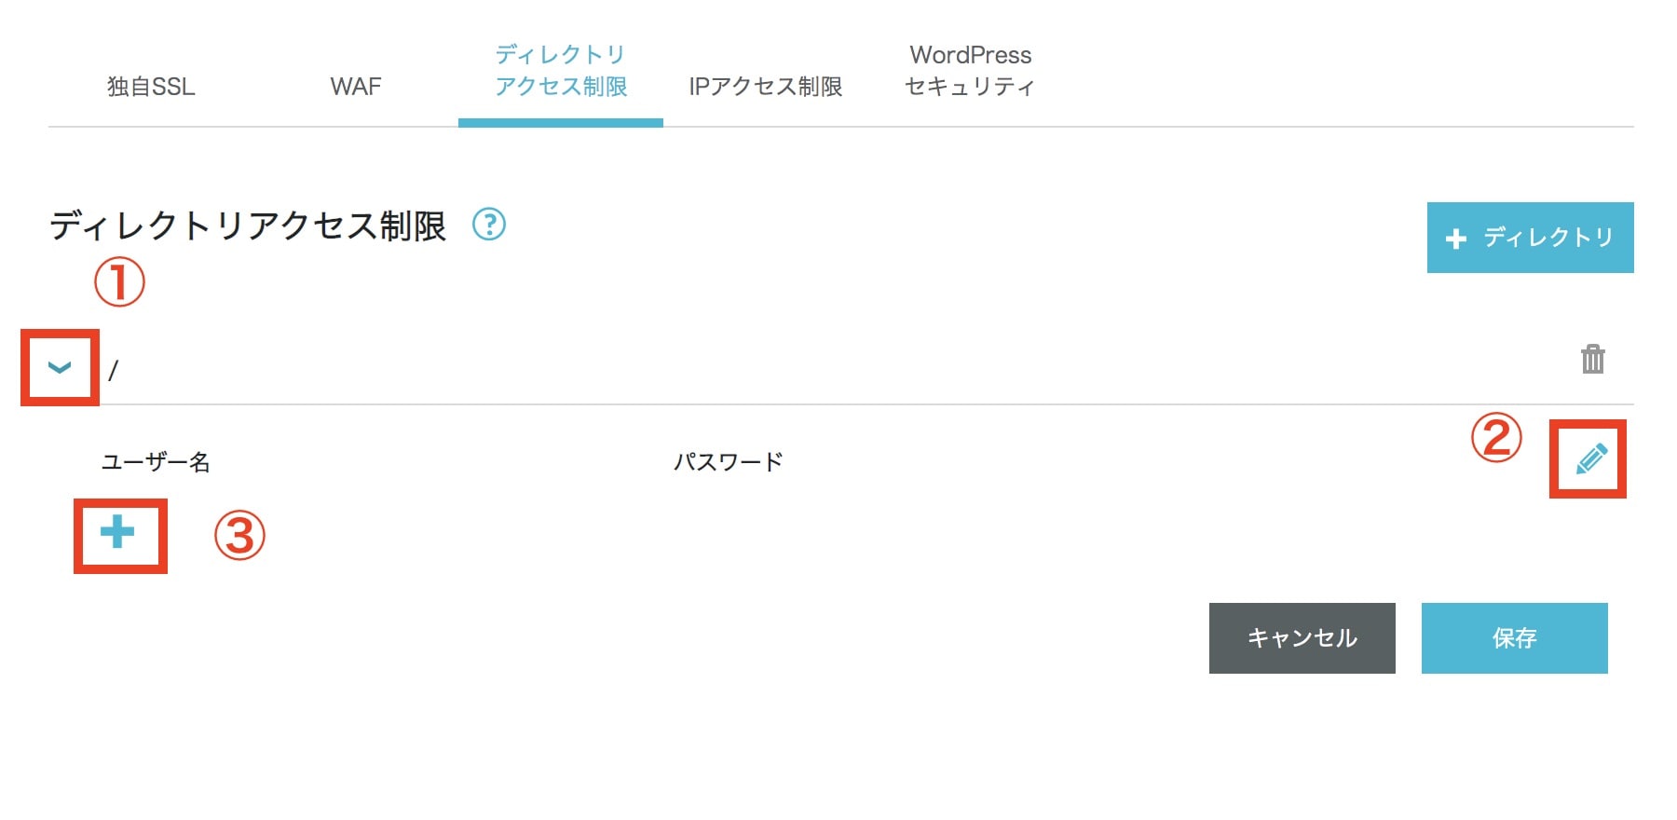
Task: Edit users with the pencil icon
Action: point(1591,458)
